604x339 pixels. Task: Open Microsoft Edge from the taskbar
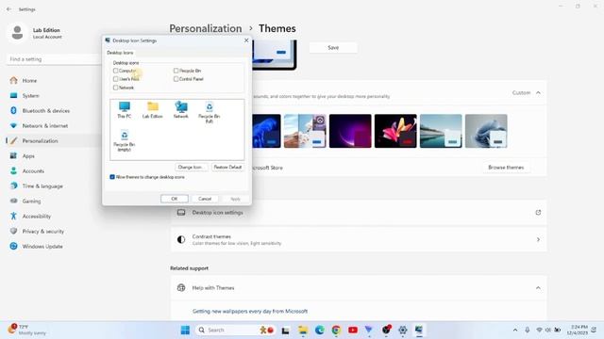[319, 330]
